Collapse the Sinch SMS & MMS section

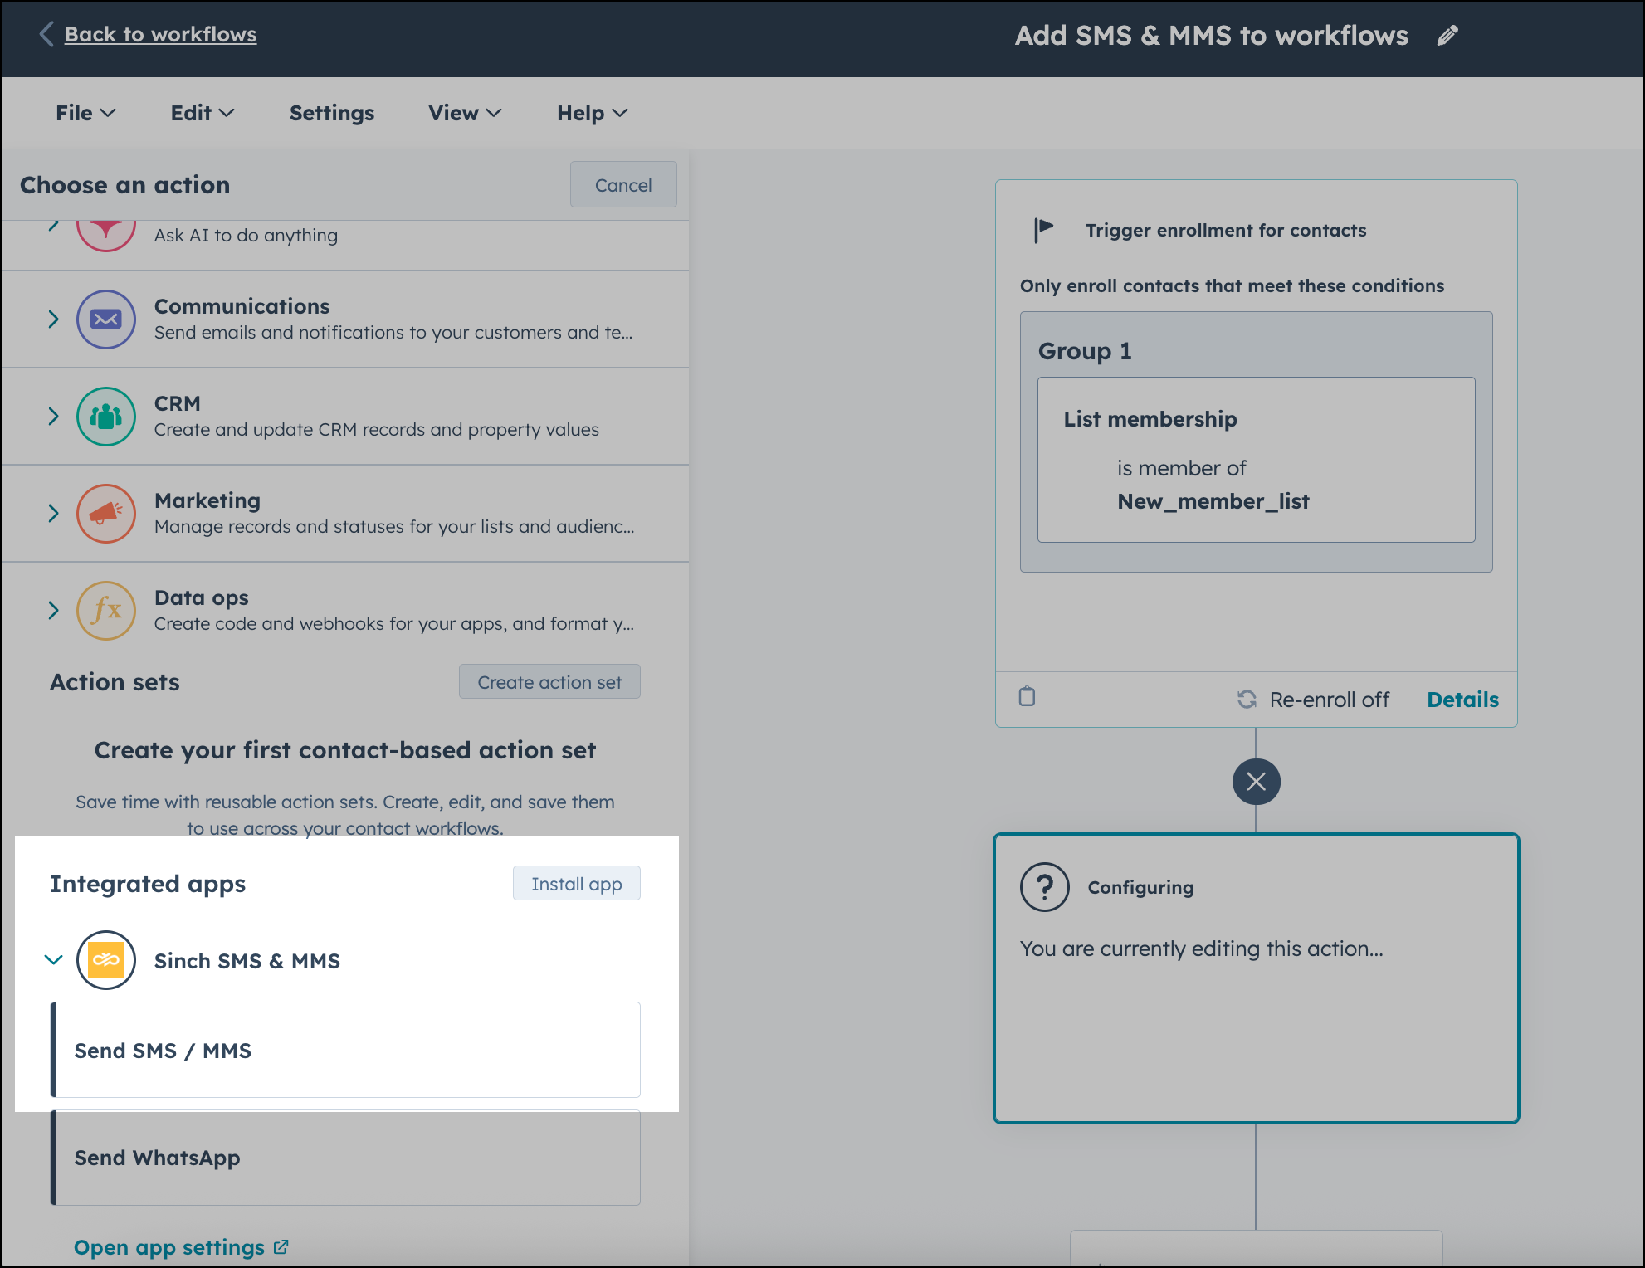point(52,960)
